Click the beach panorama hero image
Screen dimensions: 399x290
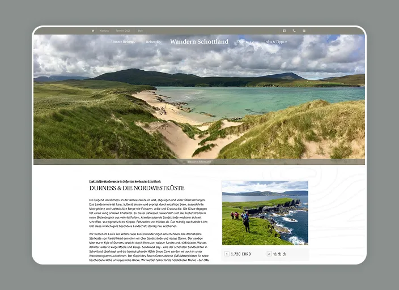[199, 99]
